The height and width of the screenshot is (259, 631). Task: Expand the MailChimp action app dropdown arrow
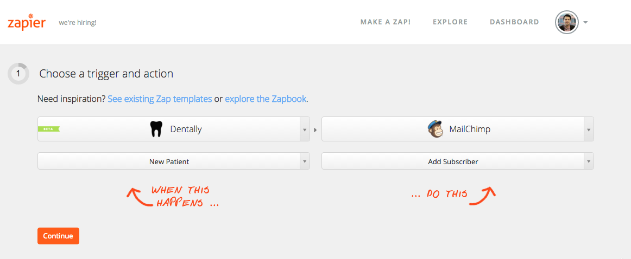point(588,129)
